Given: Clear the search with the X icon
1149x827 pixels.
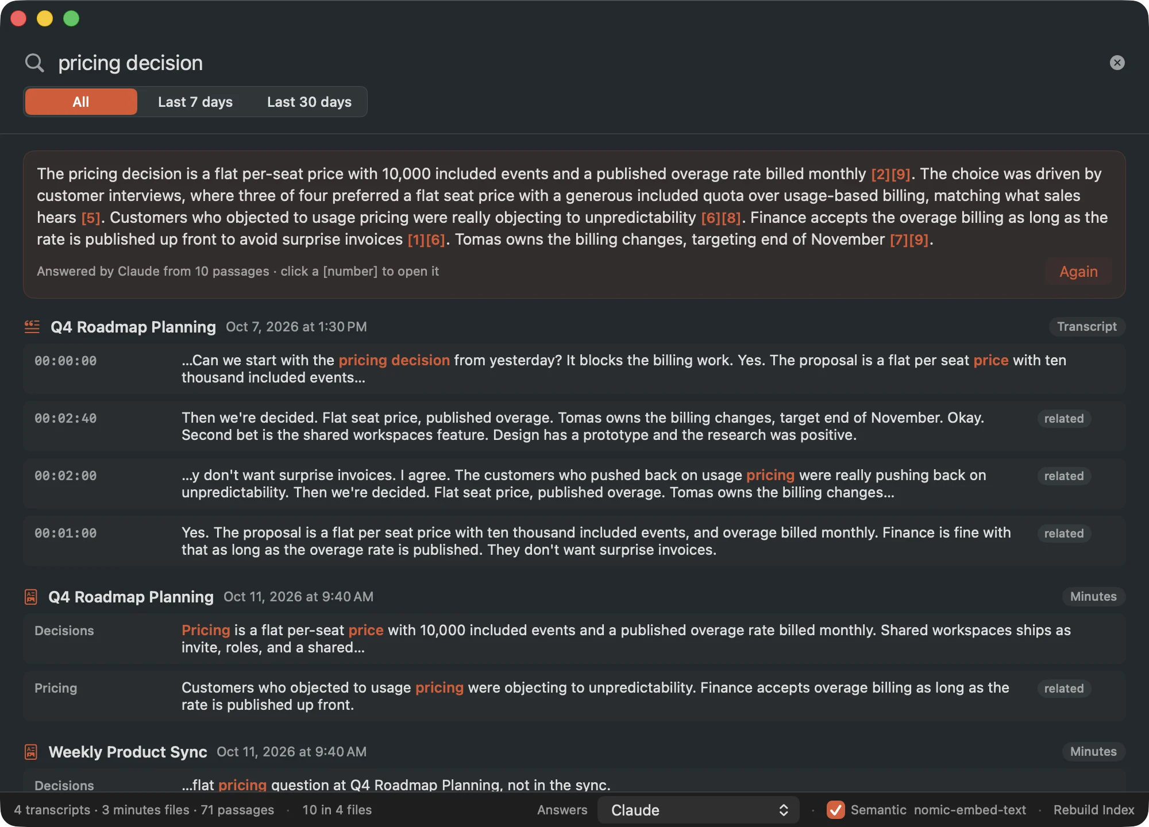Looking at the screenshot, I should tap(1117, 63).
